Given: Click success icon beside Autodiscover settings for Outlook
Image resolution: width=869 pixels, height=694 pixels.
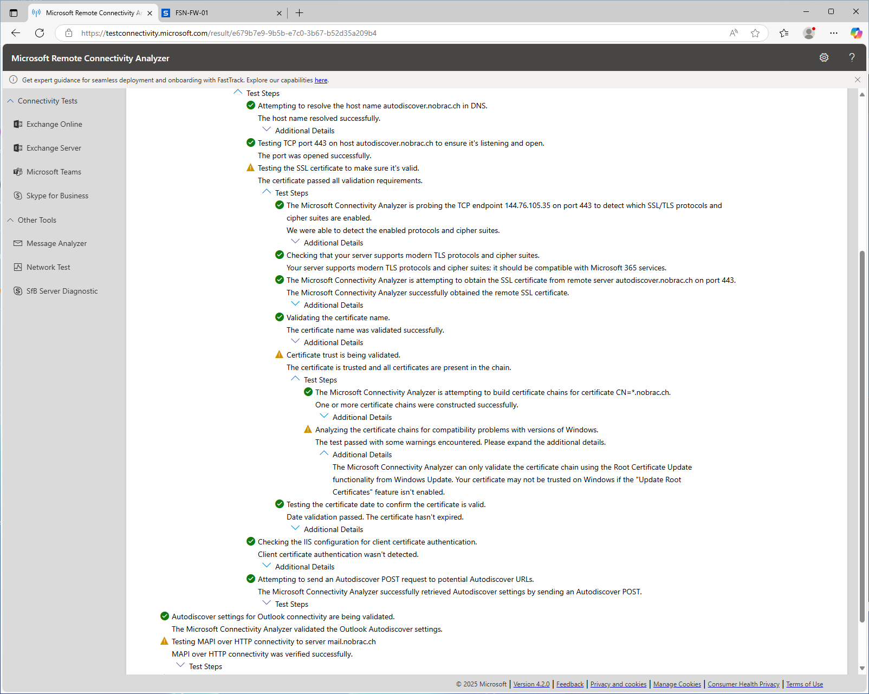Looking at the screenshot, I should (164, 617).
